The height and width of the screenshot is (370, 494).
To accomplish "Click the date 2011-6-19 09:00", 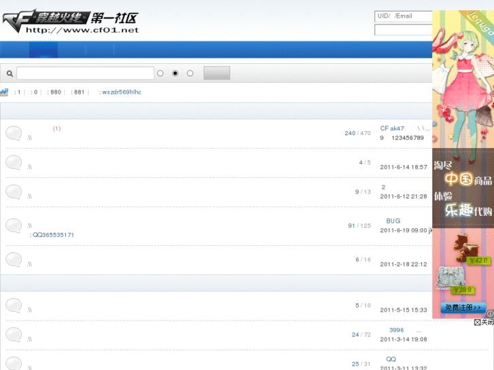I will tap(404, 231).
